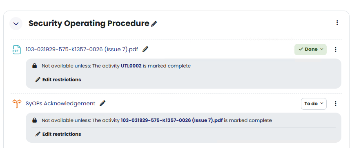This screenshot has height=148, width=352.
Task: Open the Done completion dropdown
Action: click(310, 50)
